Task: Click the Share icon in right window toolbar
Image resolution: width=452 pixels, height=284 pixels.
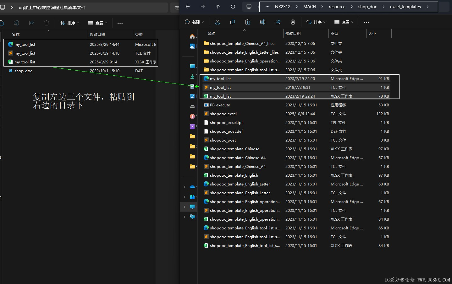Action: pos(278,22)
